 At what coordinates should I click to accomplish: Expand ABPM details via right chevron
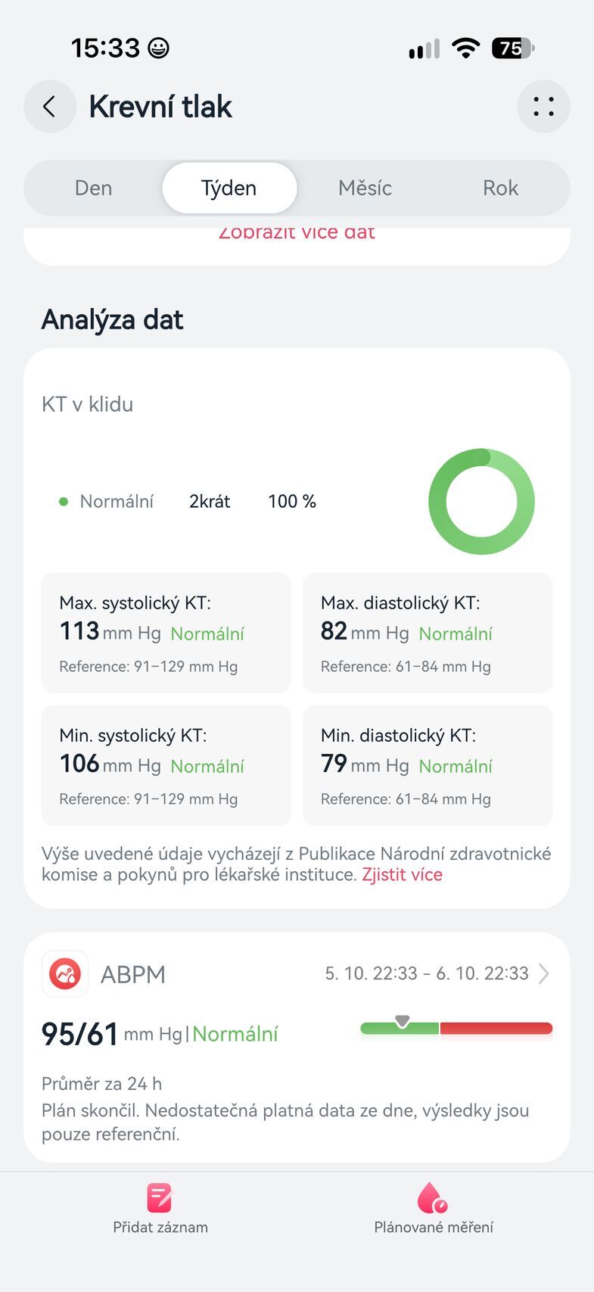coord(543,973)
